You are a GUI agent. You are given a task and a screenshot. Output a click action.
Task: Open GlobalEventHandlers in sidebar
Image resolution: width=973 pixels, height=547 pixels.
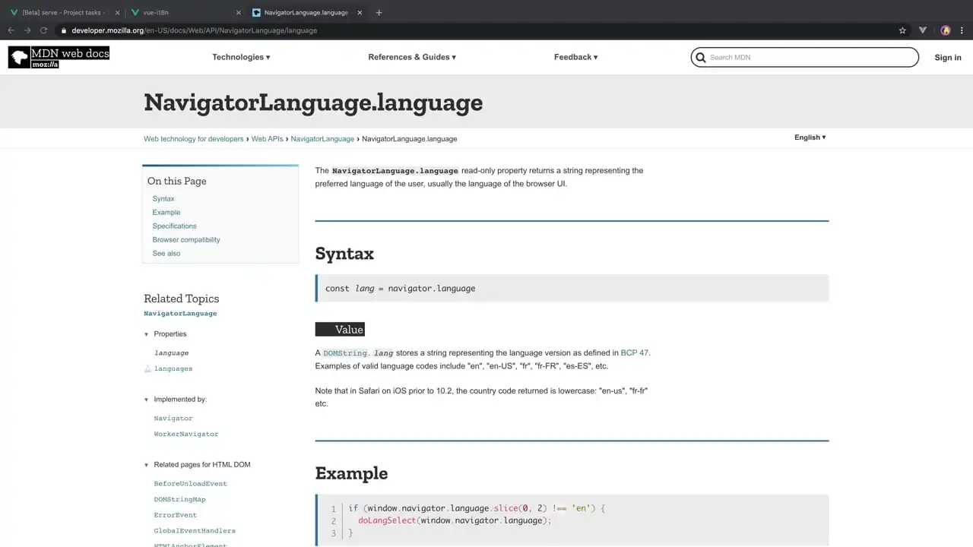pyautogui.click(x=195, y=531)
